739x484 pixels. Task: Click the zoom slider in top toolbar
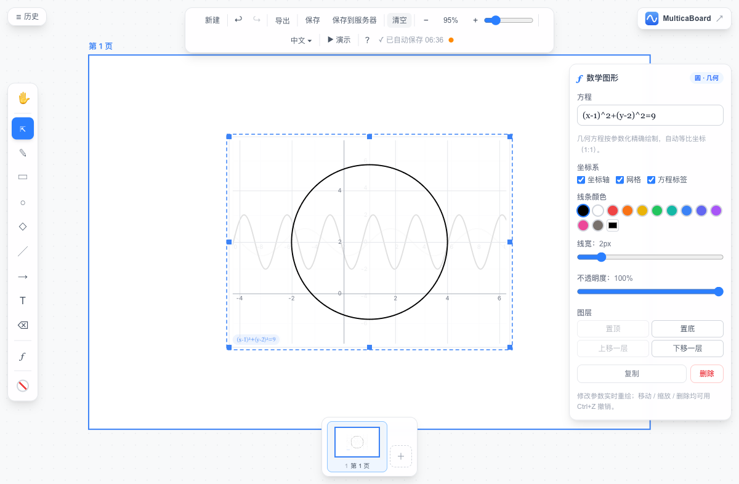click(509, 20)
